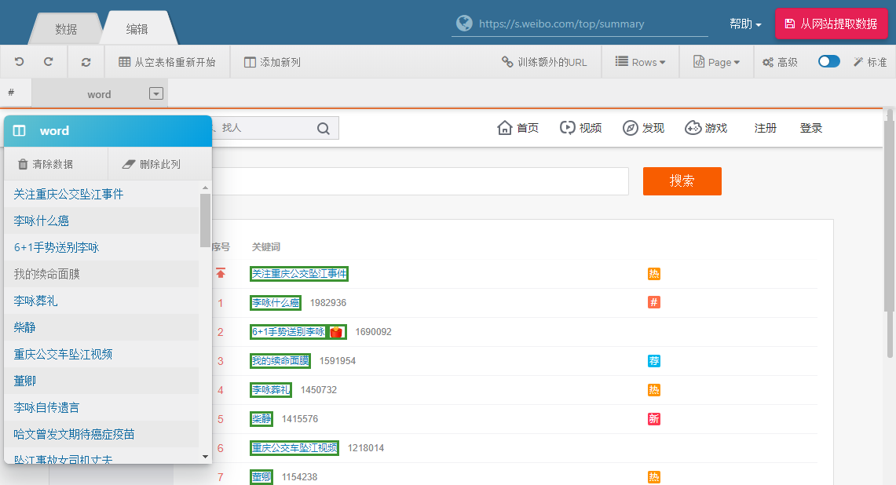Click the redo arrow icon
896x485 pixels.
click(49, 62)
